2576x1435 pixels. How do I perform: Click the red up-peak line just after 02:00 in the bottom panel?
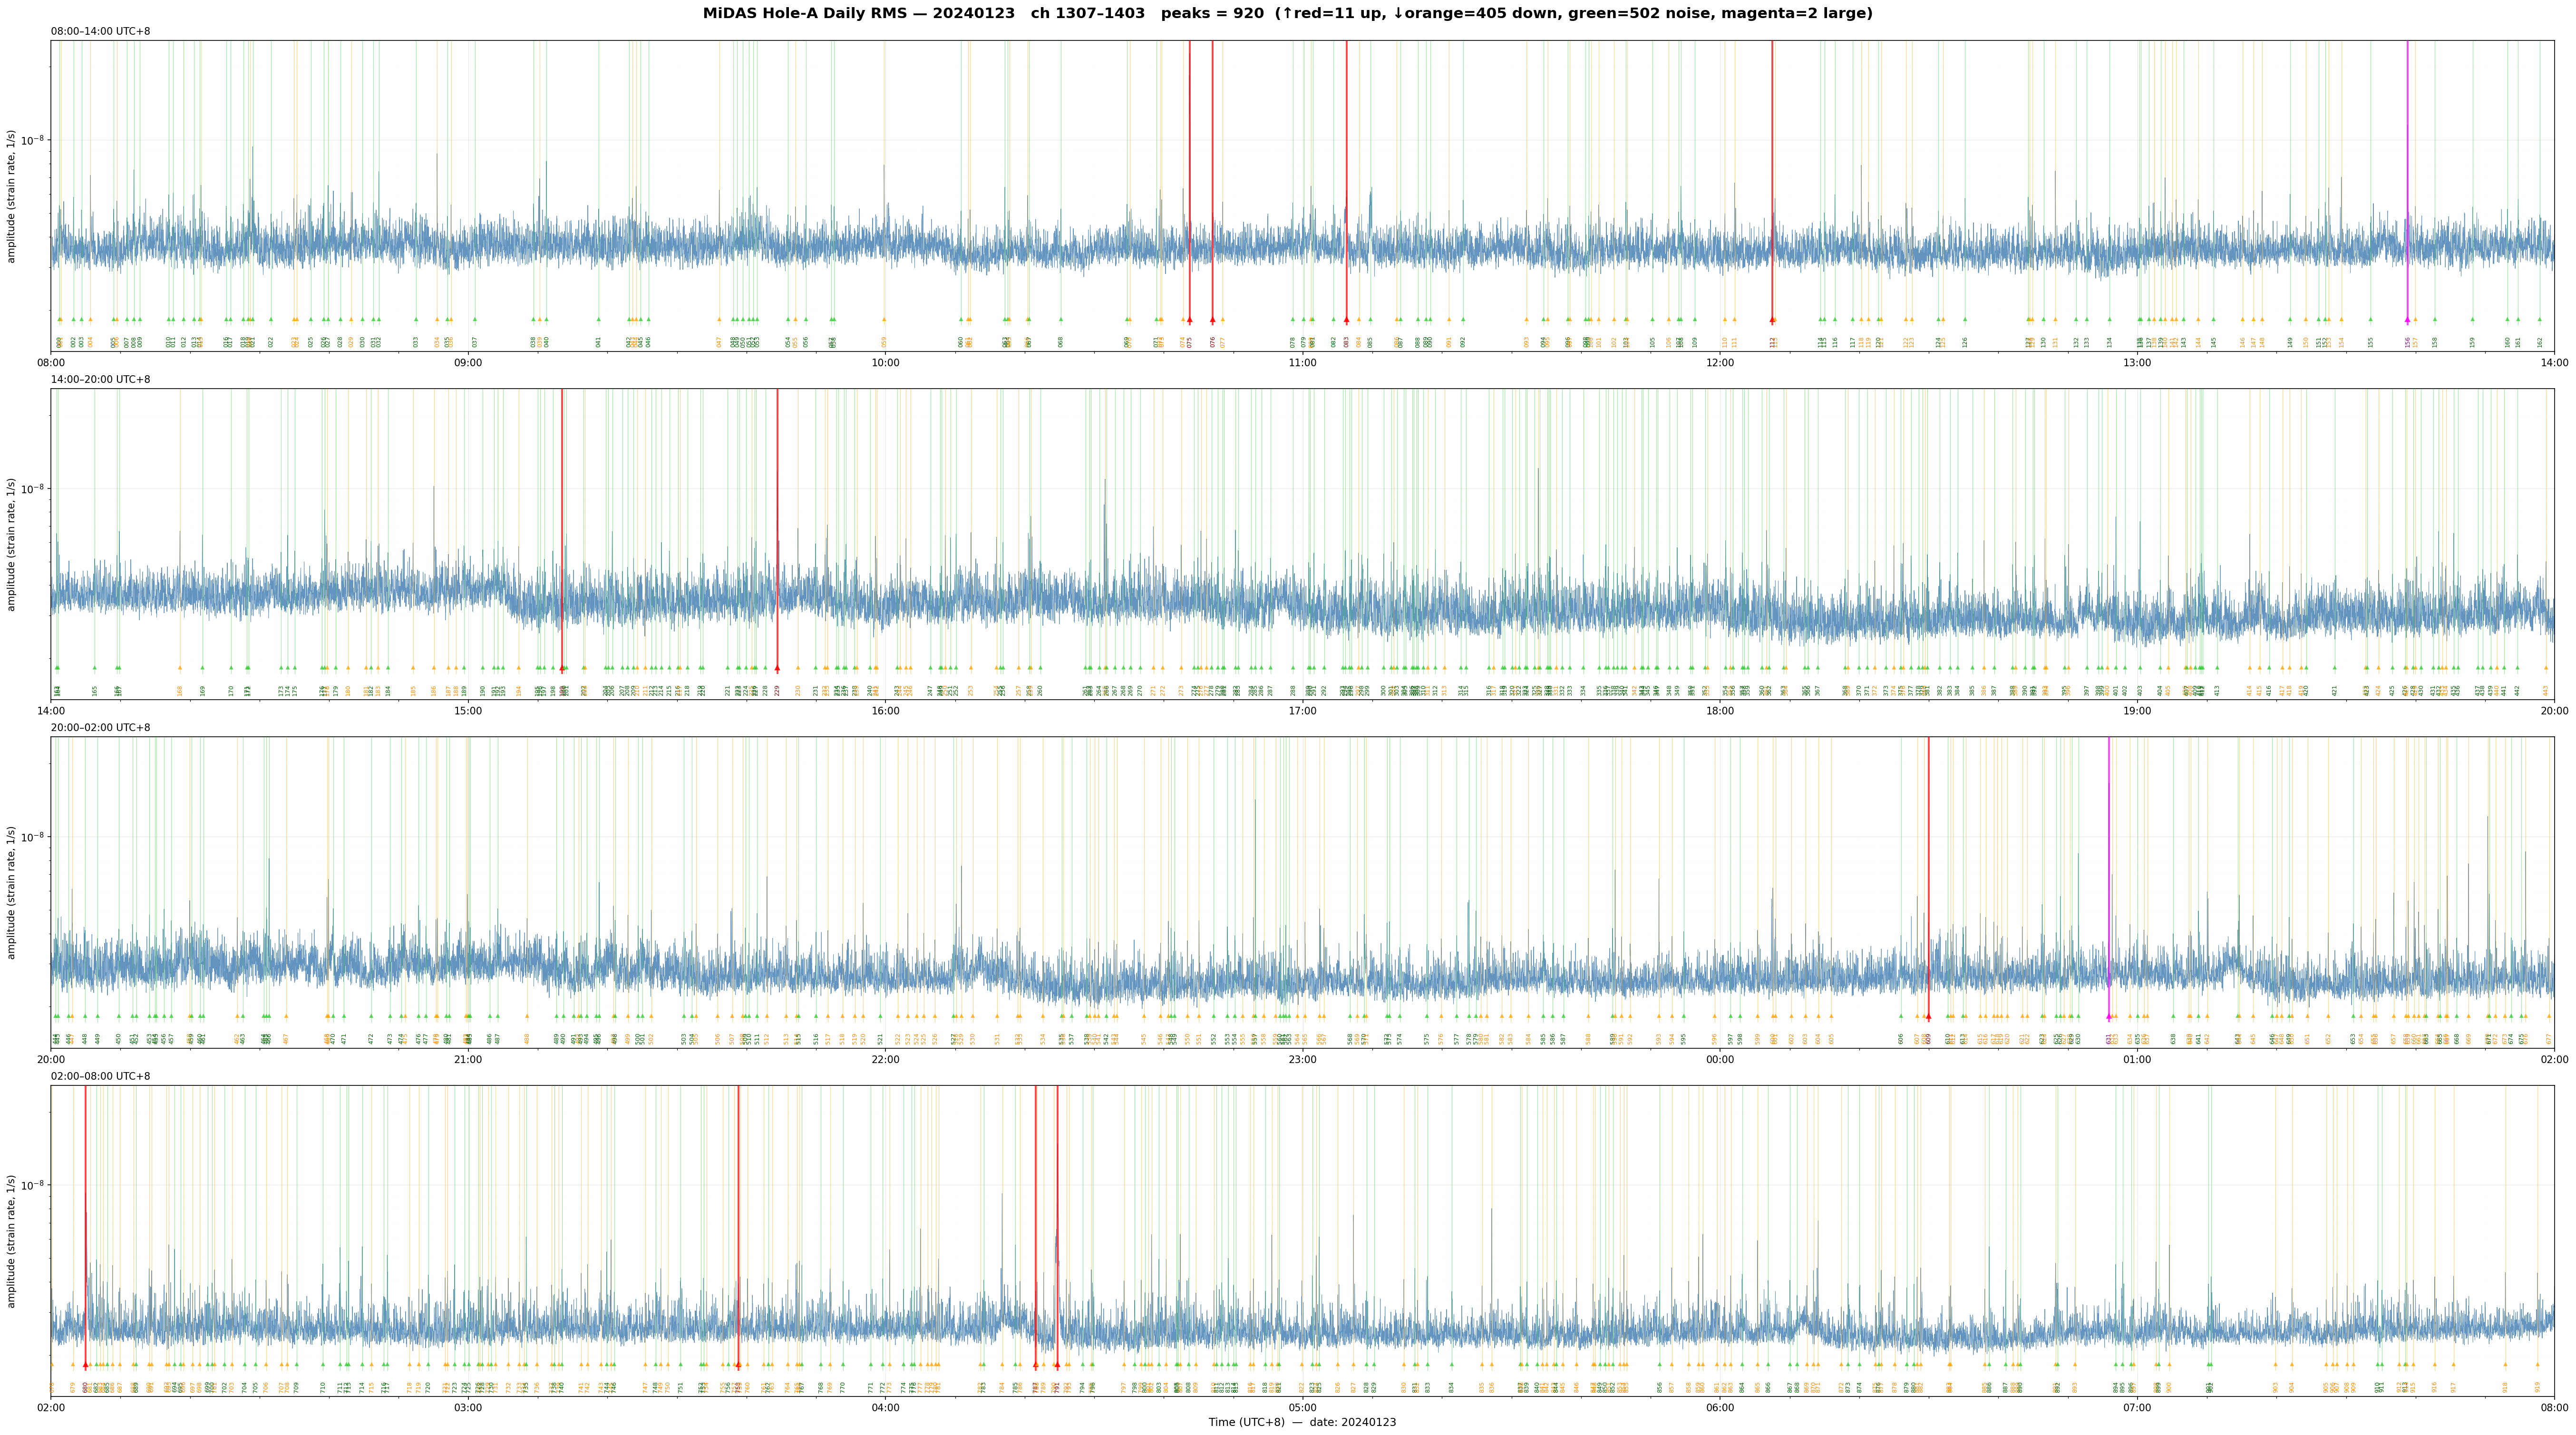click(85, 1225)
